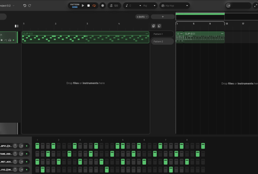This screenshot has height=174, width=258.
Task: Click the expand fullscreen arrows icon
Action: (255, 5)
